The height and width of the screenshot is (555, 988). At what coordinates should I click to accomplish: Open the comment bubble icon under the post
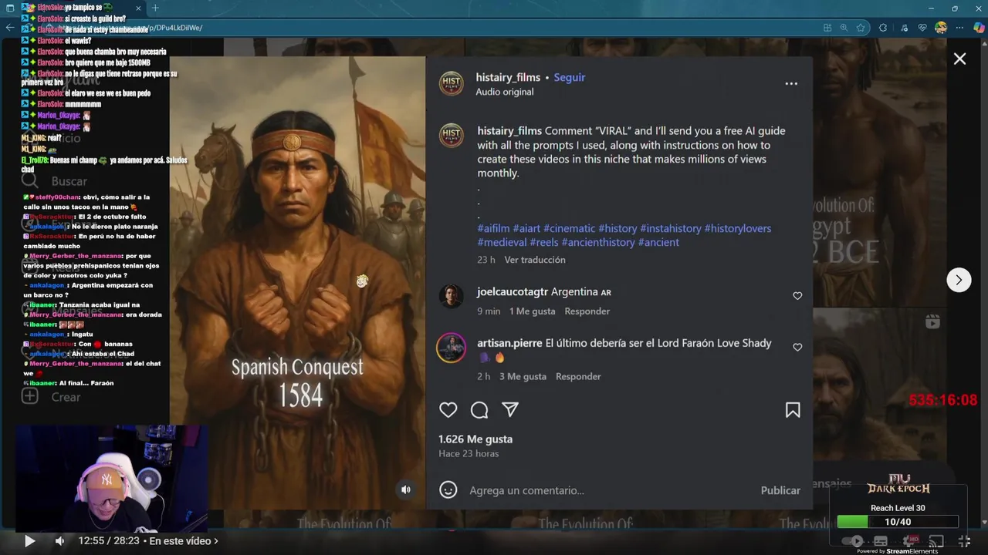coord(479,410)
